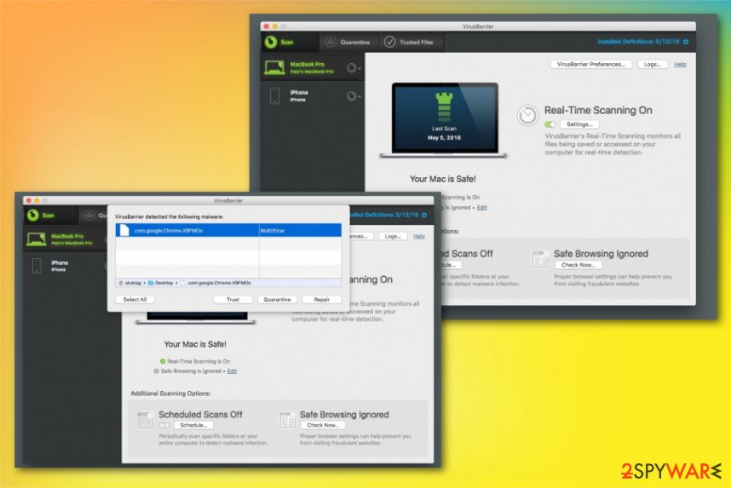Click refresh icon beside Installed Definitions, front window
Image resolution: width=731 pixels, height=488 pixels.
click(x=424, y=215)
